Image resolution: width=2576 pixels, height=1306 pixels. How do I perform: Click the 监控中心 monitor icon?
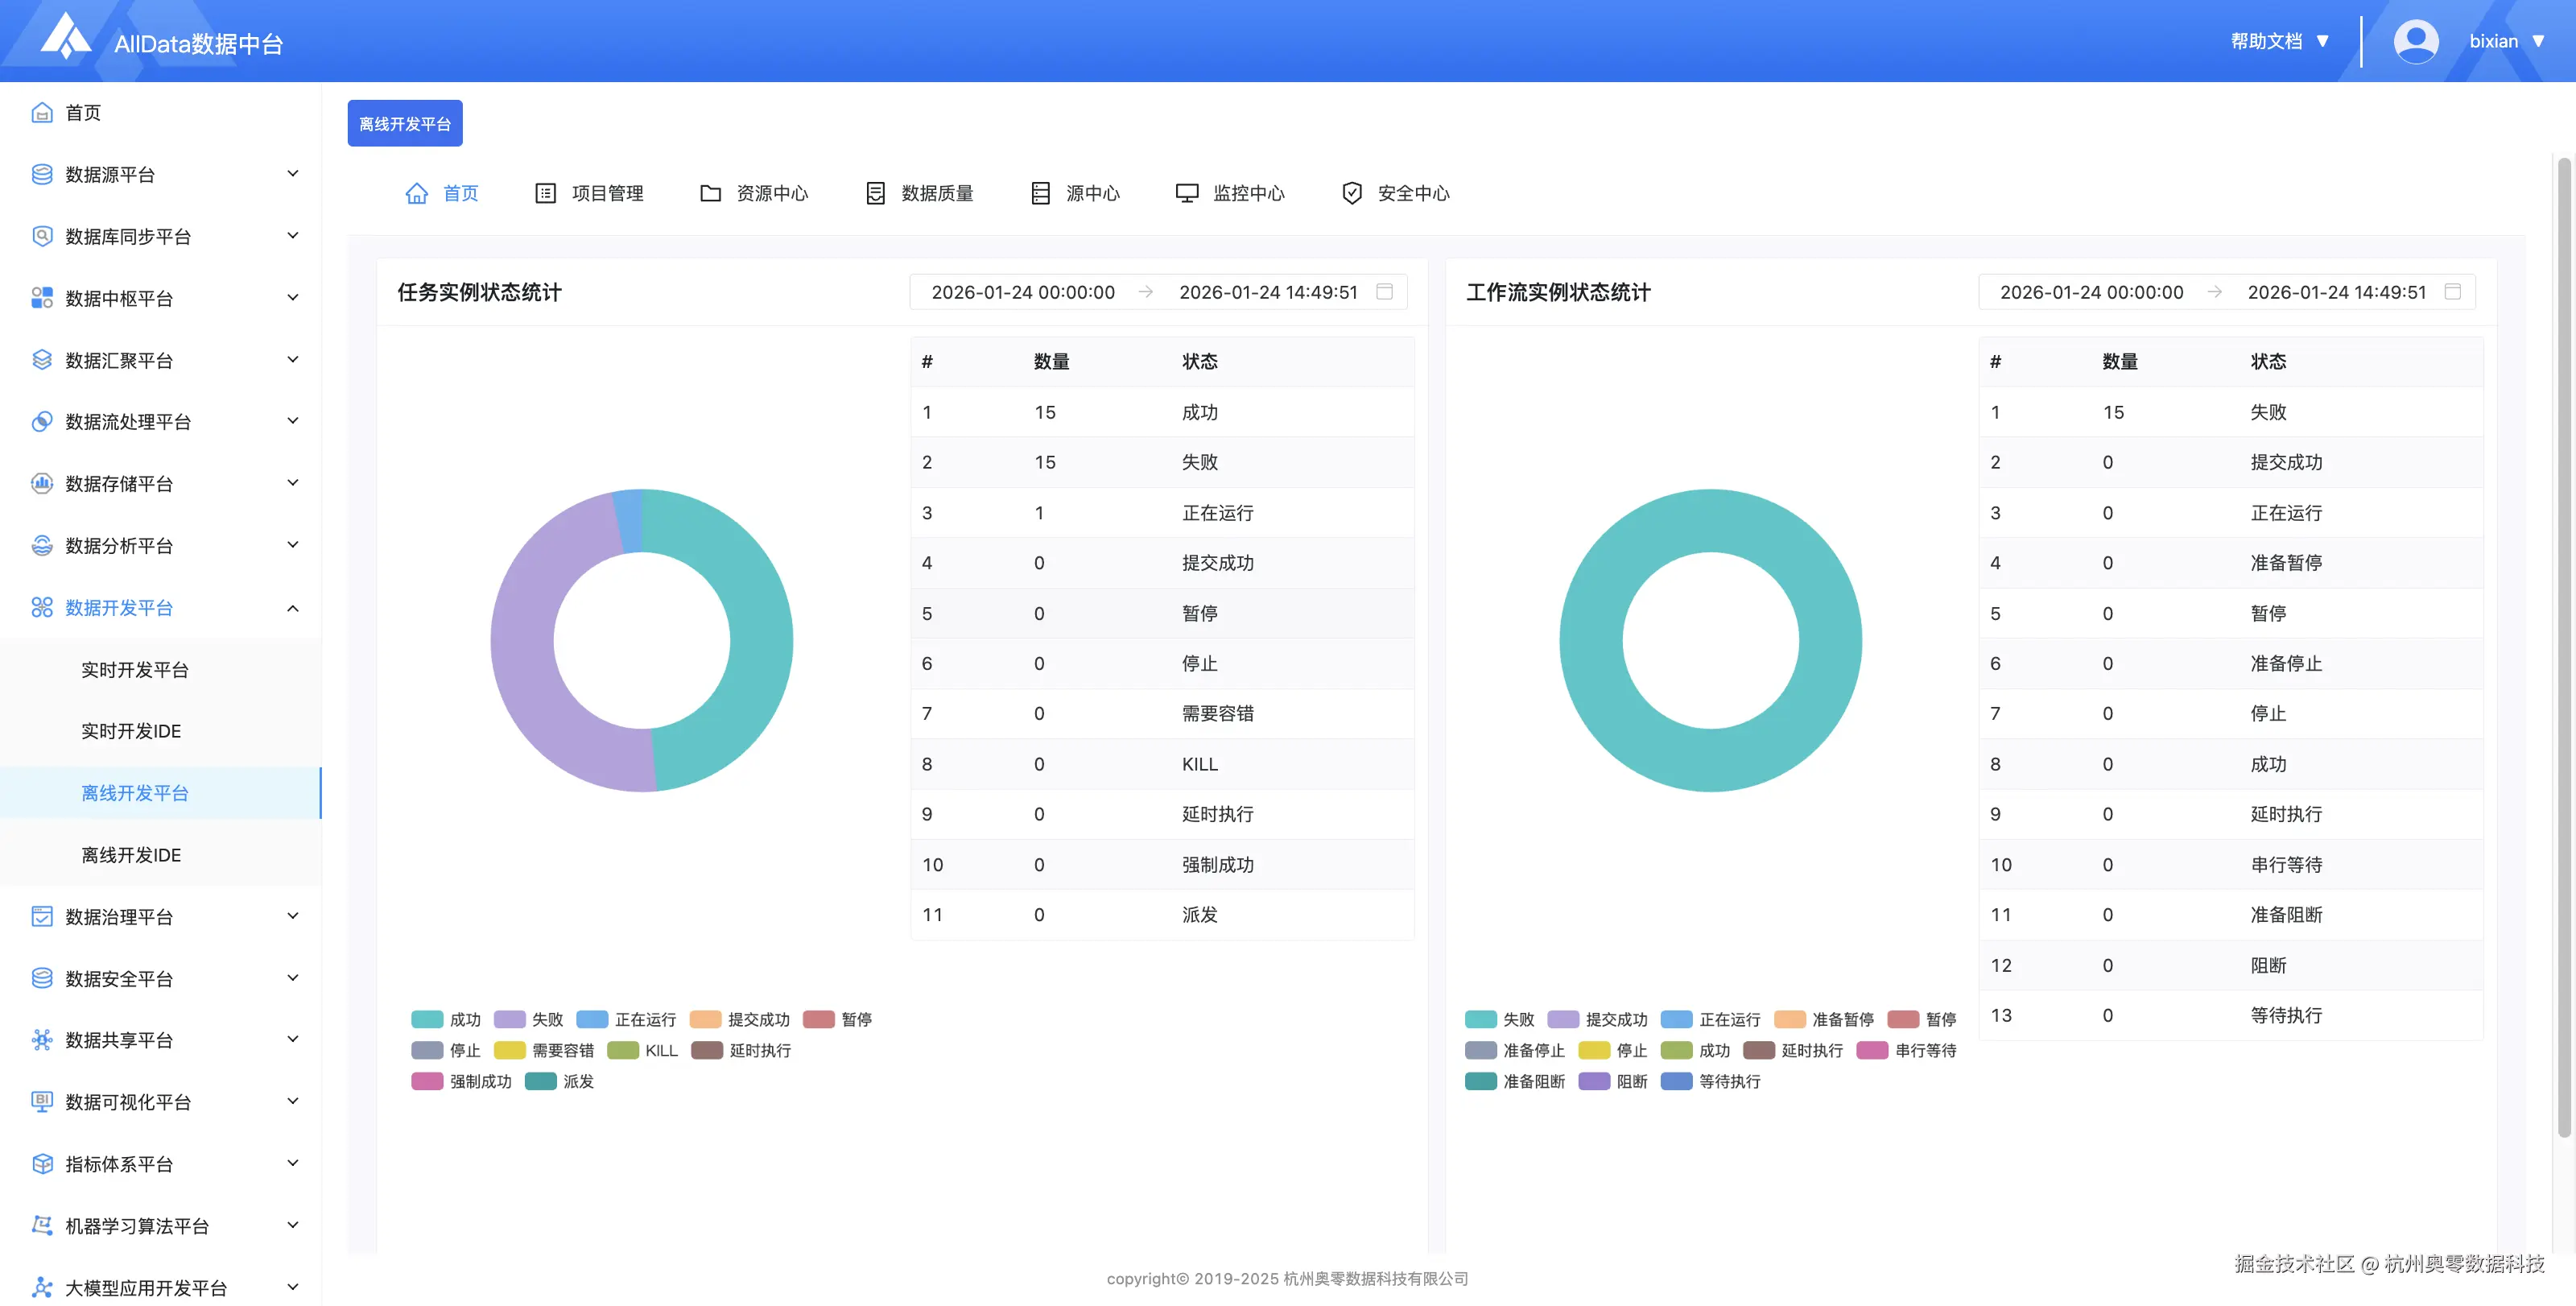pyautogui.click(x=1186, y=193)
